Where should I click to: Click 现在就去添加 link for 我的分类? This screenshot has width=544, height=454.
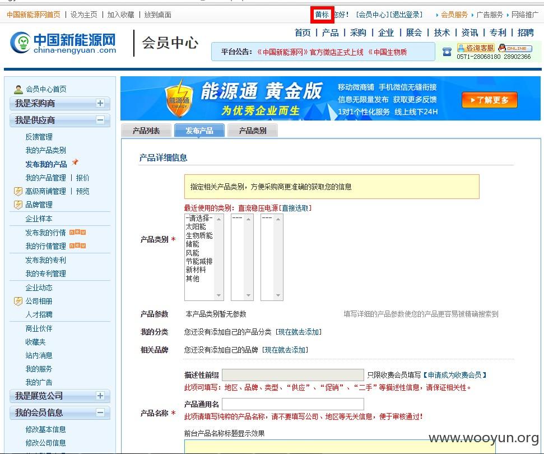(x=299, y=332)
